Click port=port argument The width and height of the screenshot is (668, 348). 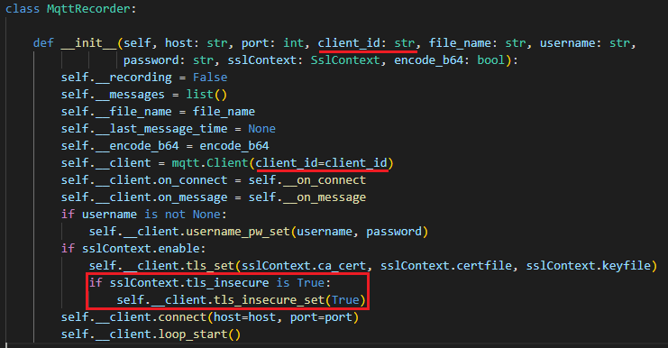click(321, 317)
